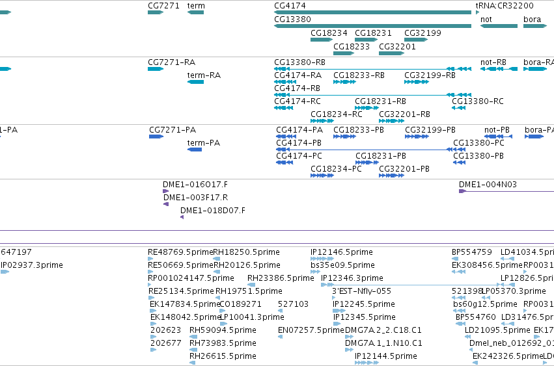
Task: Select the CG13380 gene label
Action: (292, 20)
